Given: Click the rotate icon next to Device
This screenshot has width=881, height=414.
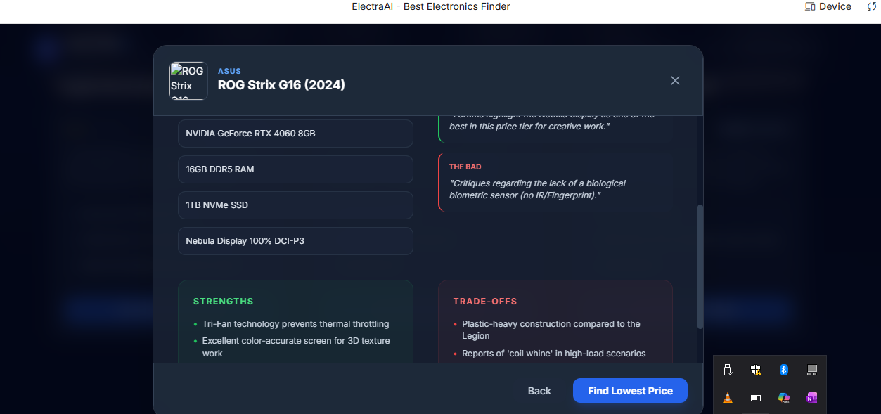Looking at the screenshot, I should coord(872,6).
